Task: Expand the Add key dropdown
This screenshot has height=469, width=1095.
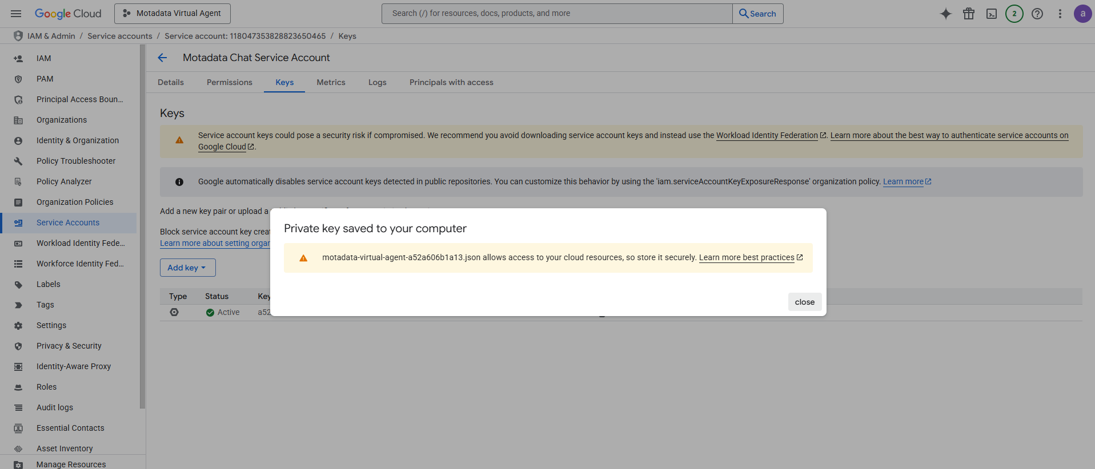Action: pyautogui.click(x=187, y=268)
